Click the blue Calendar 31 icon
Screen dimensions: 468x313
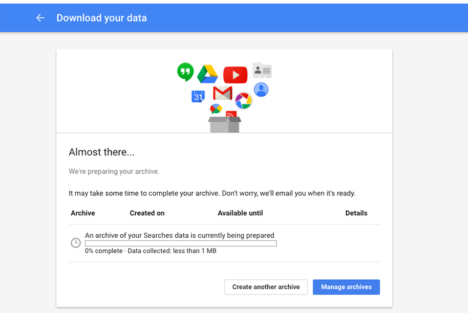tap(198, 96)
